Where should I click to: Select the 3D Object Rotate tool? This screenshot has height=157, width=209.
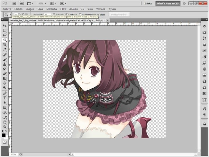pos(5,113)
